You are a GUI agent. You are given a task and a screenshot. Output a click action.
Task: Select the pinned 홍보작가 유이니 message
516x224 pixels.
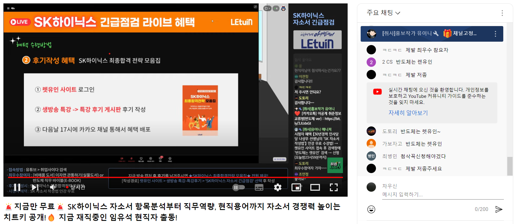pyautogui.click(x=432, y=34)
